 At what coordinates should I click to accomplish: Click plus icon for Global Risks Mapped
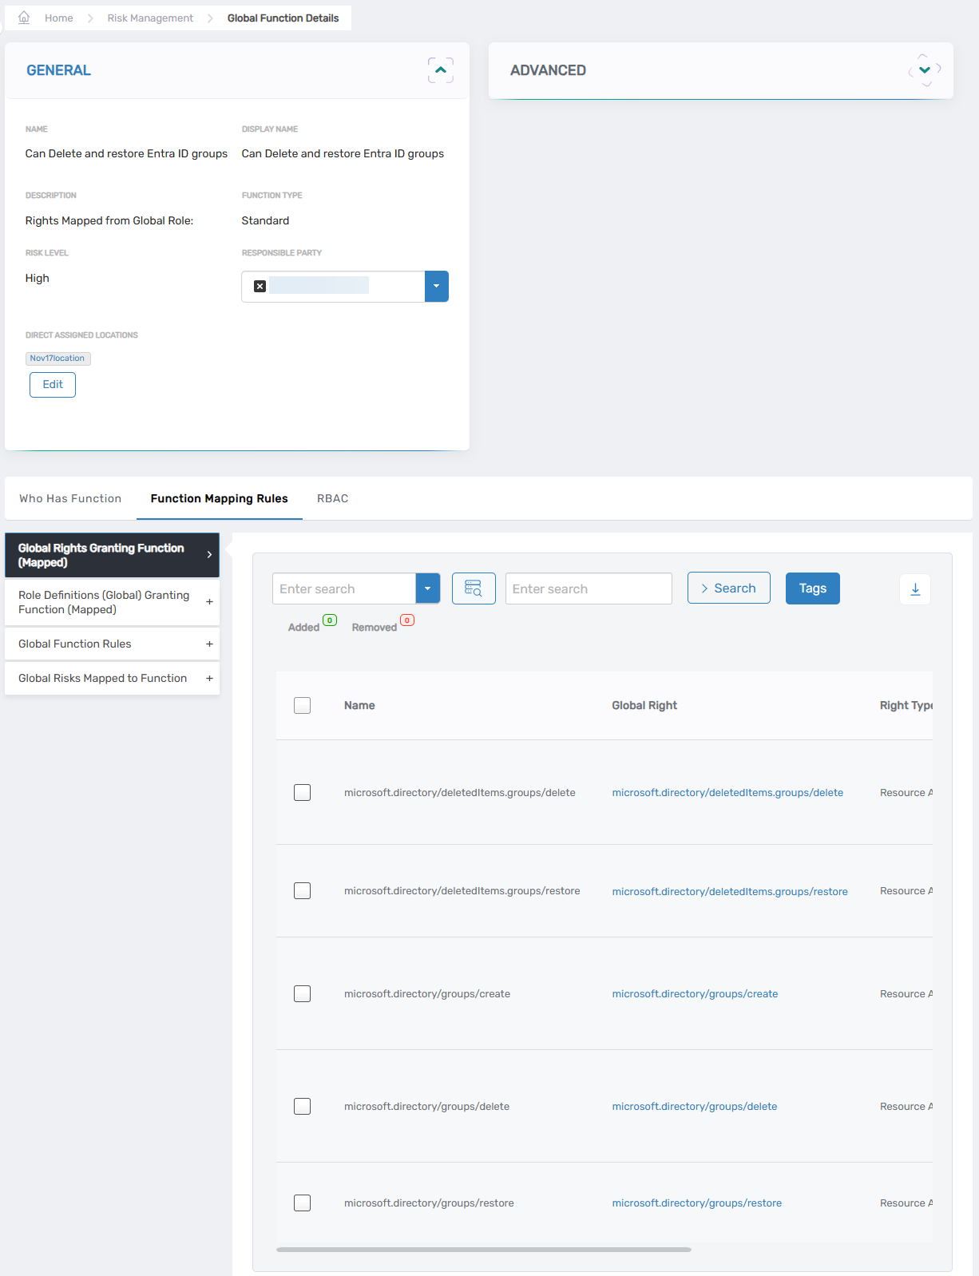pos(209,678)
